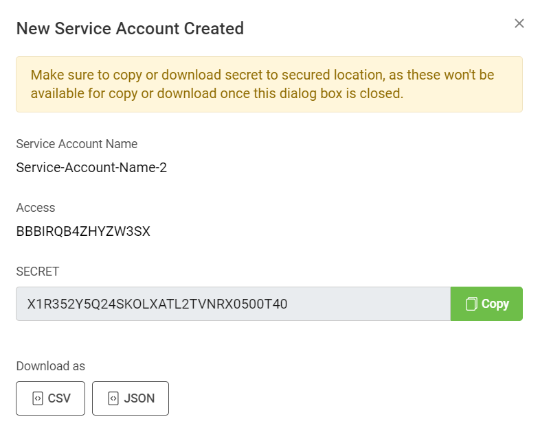Click the CSV text label
The height and width of the screenshot is (432, 540).
coord(59,398)
